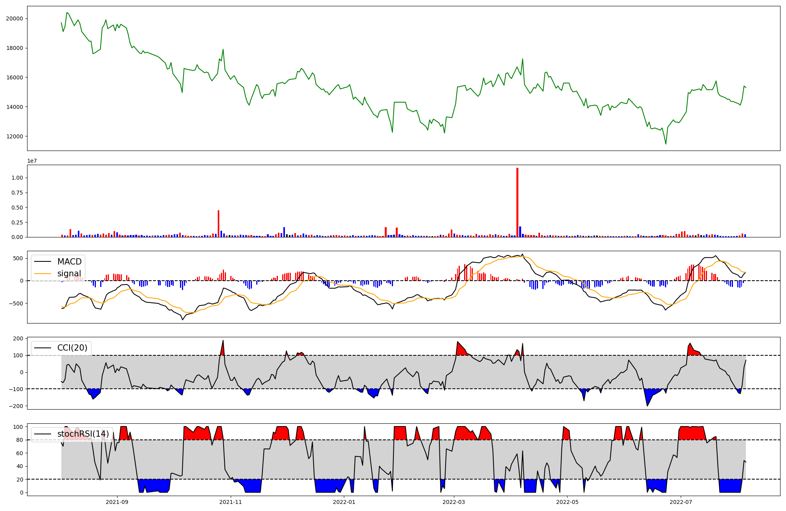786x511 pixels.
Task: Click the 500 label on MACD axis
Action: point(18,258)
